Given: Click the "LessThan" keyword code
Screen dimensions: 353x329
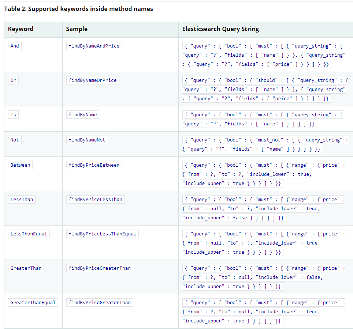Looking at the screenshot, I should point(22,199).
